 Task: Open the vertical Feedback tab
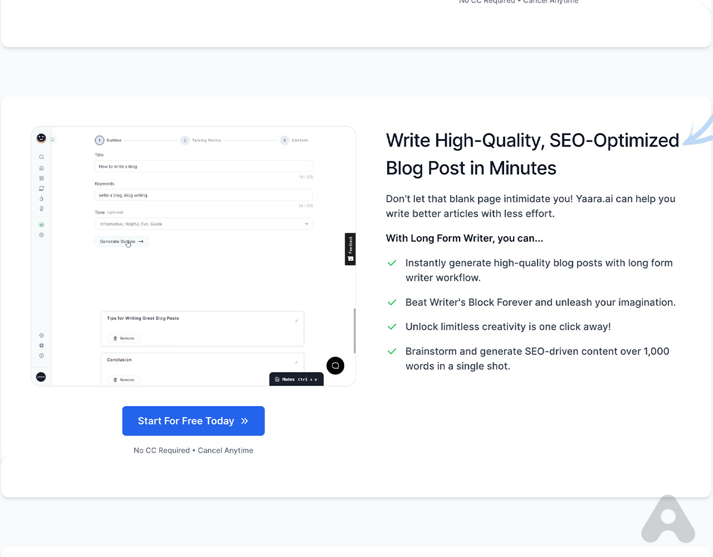pos(350,248)
